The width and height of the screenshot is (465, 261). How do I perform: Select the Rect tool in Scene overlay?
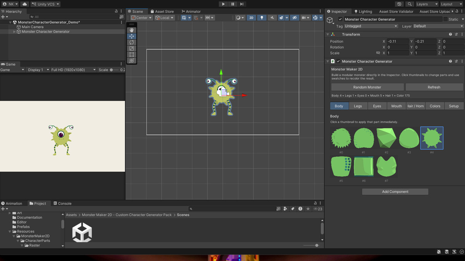pos(132,55)
